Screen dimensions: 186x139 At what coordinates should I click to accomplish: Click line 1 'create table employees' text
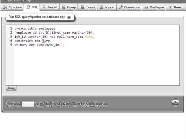35,29
